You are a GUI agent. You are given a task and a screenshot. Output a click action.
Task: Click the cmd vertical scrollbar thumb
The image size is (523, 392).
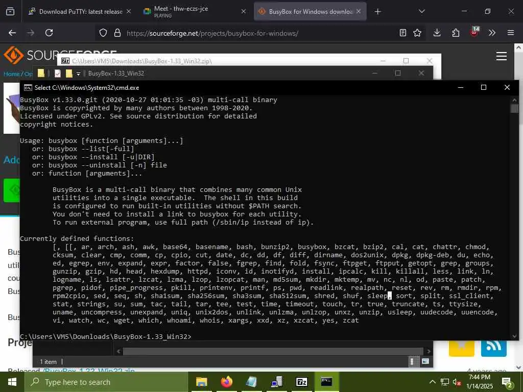click(x=514, y=109)
